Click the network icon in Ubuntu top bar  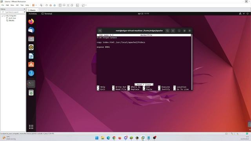(x=240, y=14)
